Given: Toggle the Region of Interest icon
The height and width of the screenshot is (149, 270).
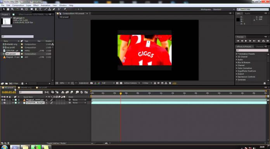Looking at the screenshot, I should coord(117,83).
